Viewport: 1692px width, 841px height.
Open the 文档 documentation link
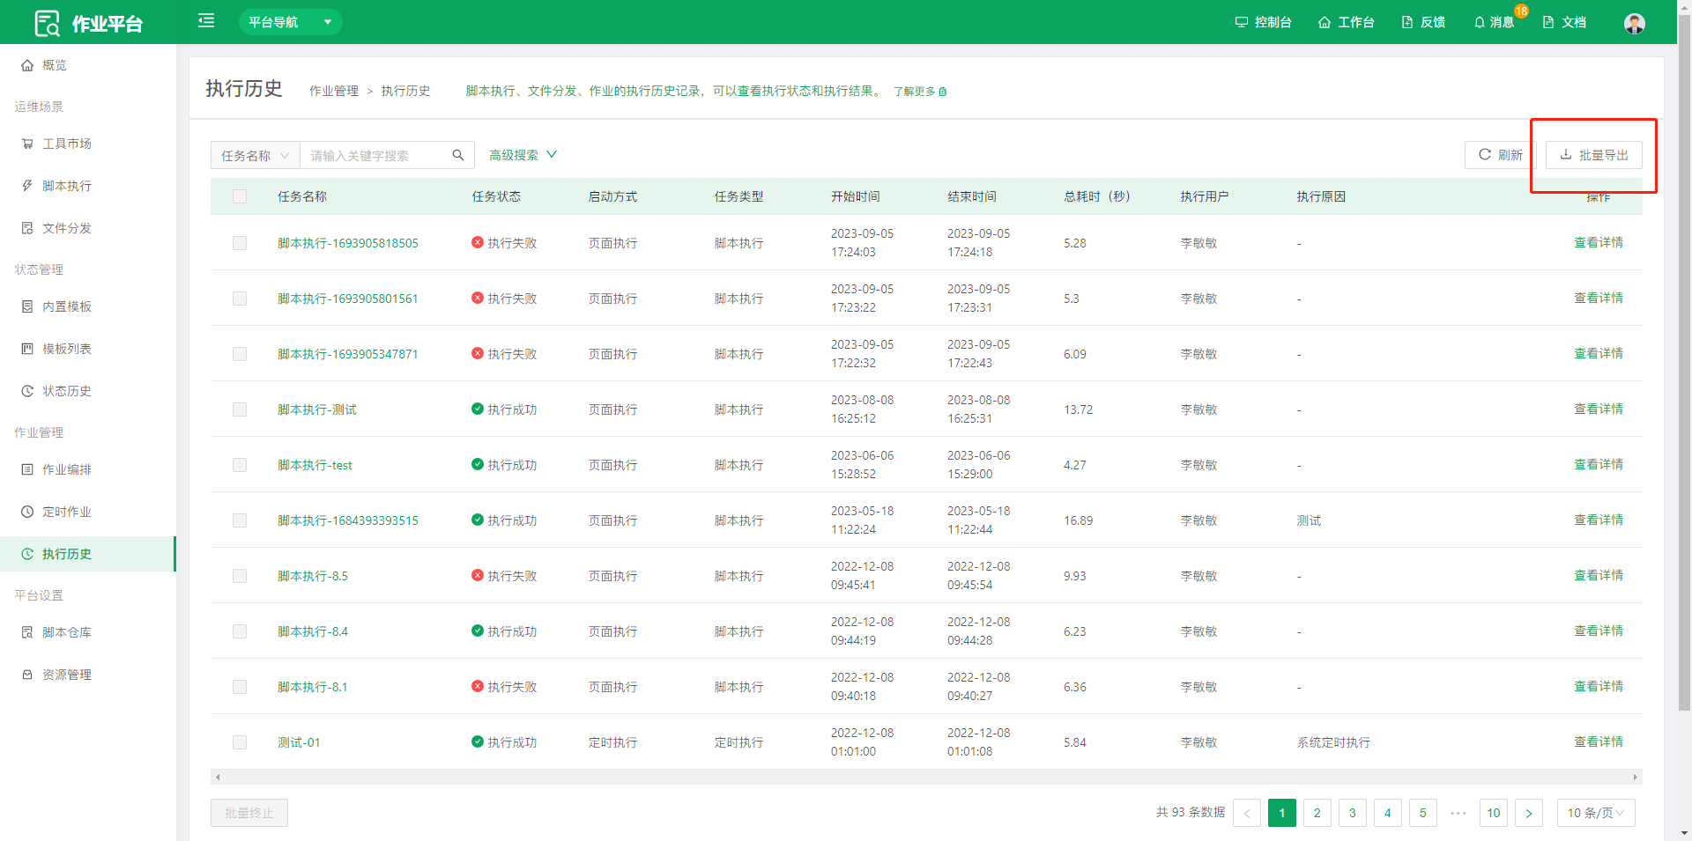point(1564,22)
